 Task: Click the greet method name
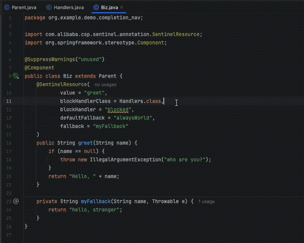tap(85, 143)
